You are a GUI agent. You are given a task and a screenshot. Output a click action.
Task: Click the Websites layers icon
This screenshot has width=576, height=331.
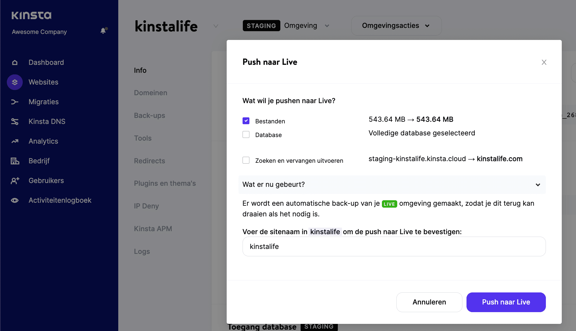pos(15,82)
